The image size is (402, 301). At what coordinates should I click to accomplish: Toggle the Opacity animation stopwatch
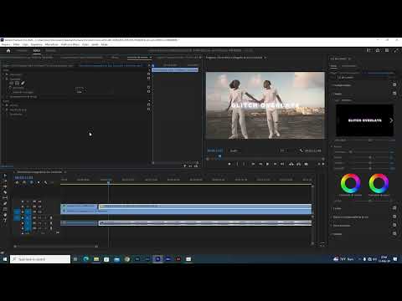(10, 88)
